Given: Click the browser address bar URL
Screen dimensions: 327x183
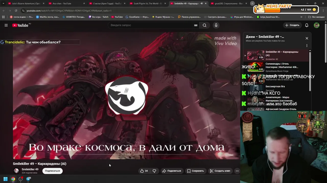Looking at the screenshot, I should pyautogui.click(x=69, y=11).
